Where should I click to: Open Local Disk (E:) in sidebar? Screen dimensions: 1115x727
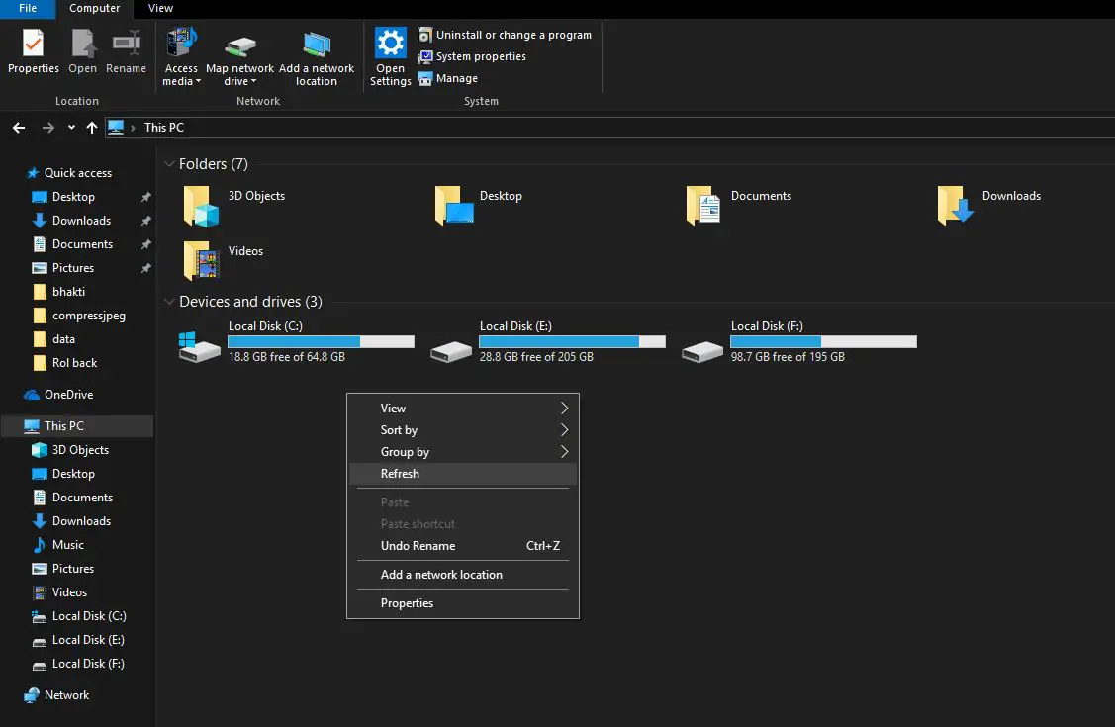click(x=87, y=640)
